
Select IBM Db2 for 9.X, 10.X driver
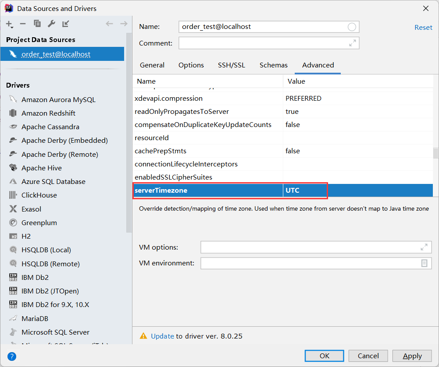(x=55, y=305)
